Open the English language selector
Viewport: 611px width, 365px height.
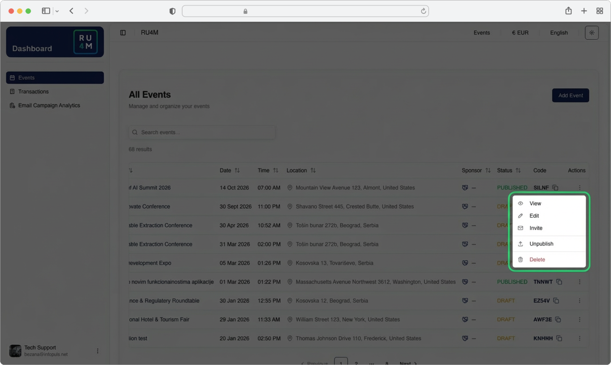[559, 33]
